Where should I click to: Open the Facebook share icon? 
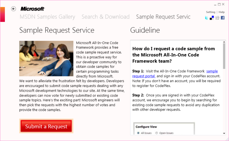click(223, 18)
